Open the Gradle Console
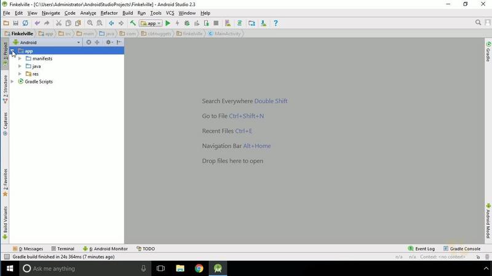 pos(462,249)
